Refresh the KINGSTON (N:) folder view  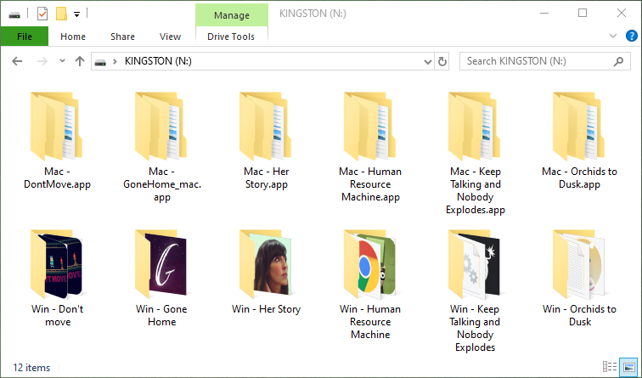coord(442,61)
